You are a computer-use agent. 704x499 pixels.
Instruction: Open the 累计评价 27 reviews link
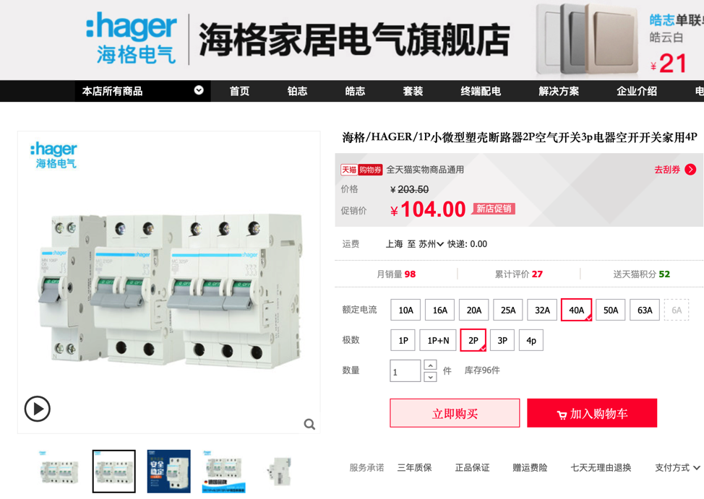click(518, 274)
